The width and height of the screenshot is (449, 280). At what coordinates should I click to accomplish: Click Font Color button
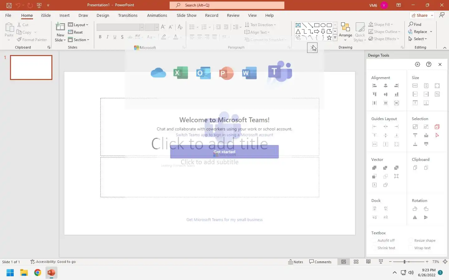(176, 37)
